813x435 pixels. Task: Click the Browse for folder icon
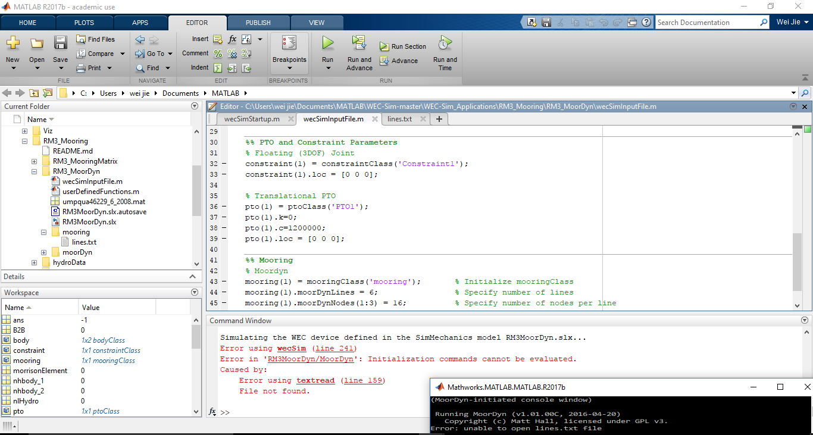click(46, 93)
